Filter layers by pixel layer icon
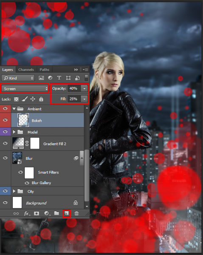203x255 pixels. tap(41, 78)
